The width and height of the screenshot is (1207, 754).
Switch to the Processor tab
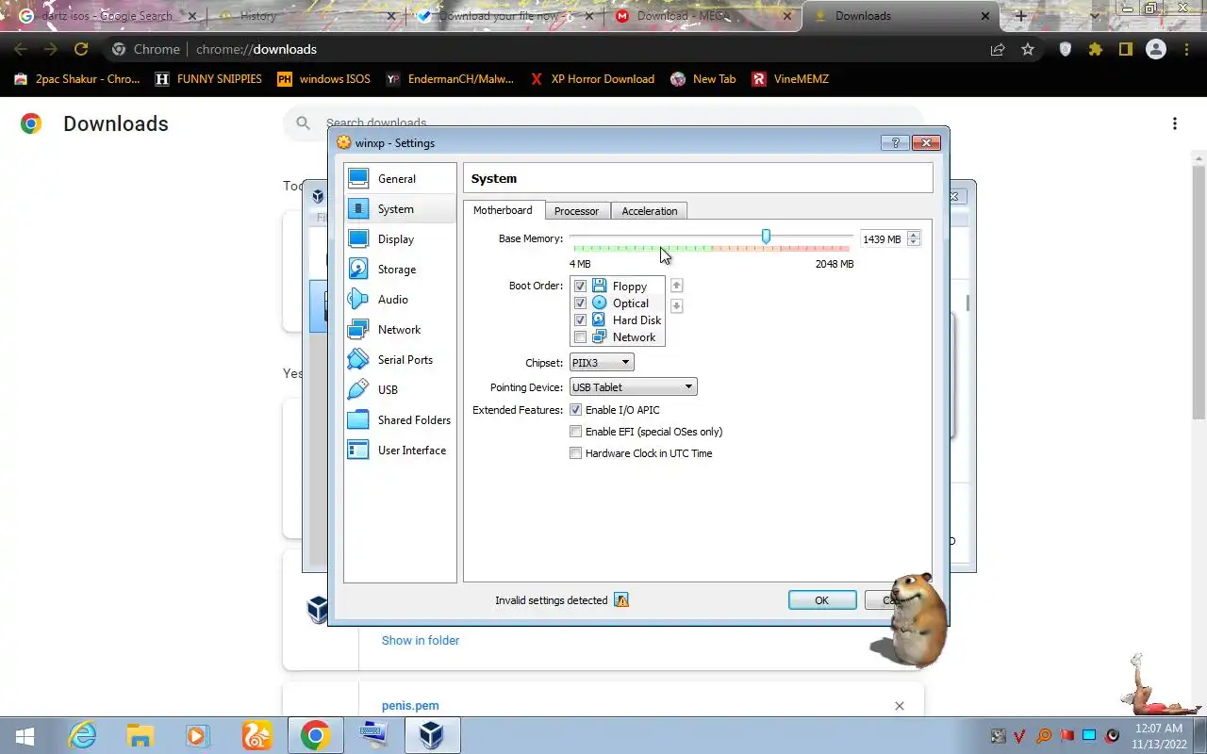576,211
